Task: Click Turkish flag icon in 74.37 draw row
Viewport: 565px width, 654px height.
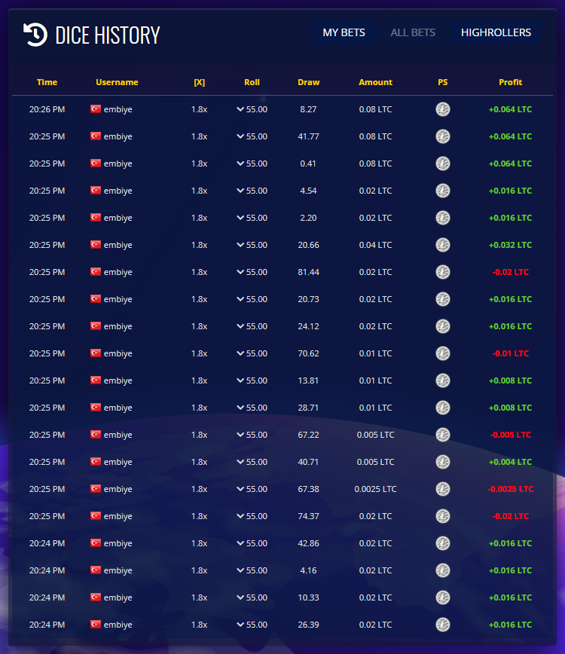Action: click(96, 515)
